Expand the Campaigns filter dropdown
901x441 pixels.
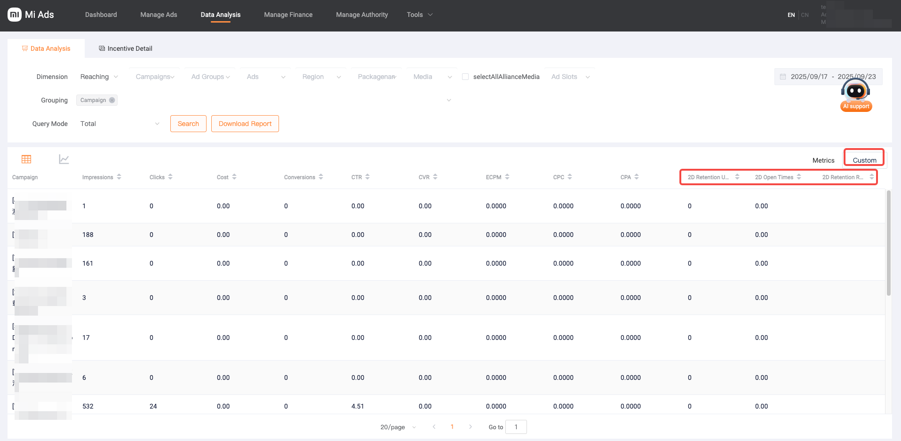coord(155,77)
